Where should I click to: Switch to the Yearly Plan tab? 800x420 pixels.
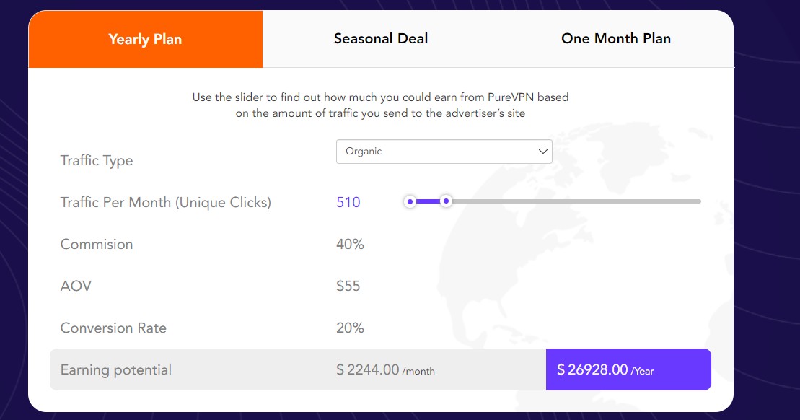point(145,39)
